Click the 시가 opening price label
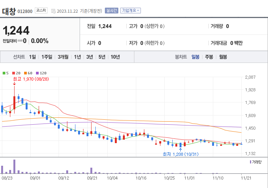 91,43
